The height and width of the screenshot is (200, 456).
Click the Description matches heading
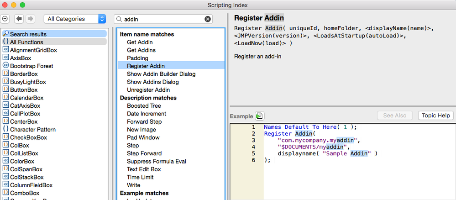coord(148,98)
